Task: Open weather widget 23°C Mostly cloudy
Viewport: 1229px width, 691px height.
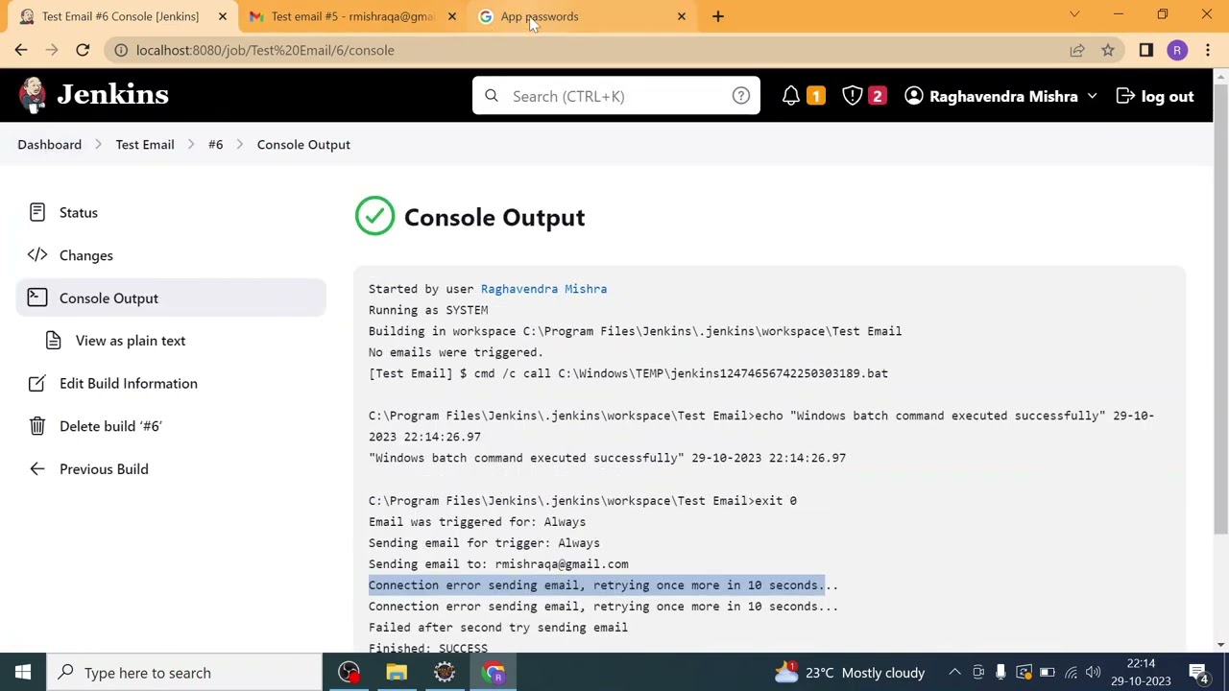Action: point(850,672)
